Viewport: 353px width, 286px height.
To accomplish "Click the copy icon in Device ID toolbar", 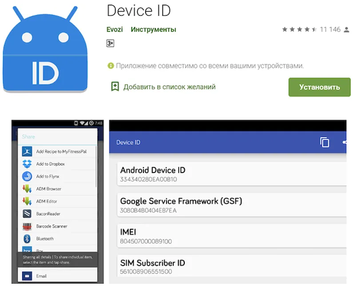I will point(325,142).
